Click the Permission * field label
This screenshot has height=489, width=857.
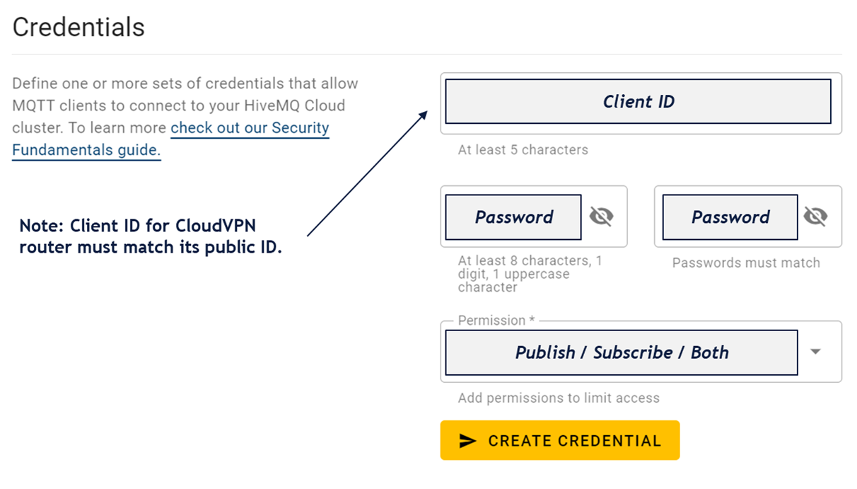(x=496, y=321)
